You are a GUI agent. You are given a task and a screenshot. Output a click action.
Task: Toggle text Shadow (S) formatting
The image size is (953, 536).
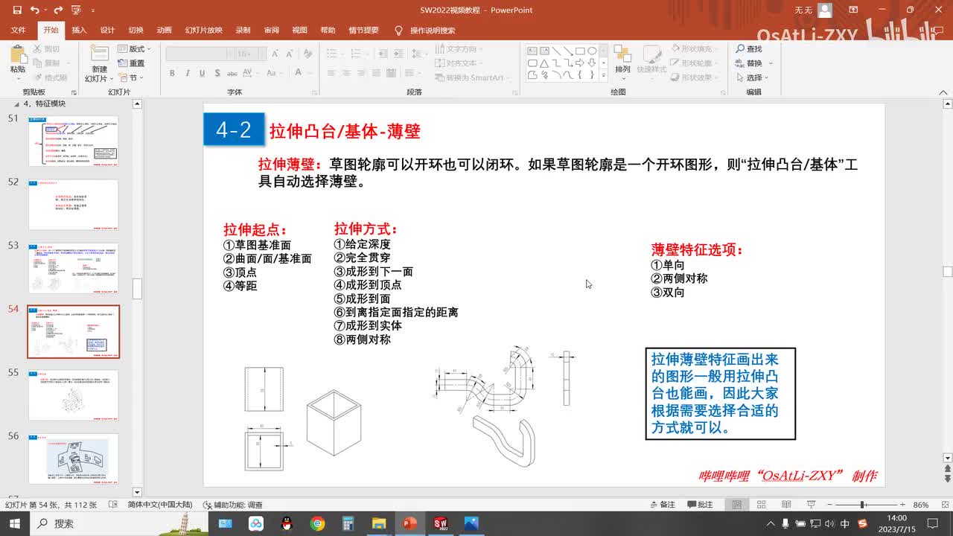coord(217,73)
